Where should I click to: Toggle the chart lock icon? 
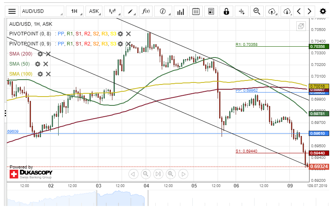coord(226,11)
